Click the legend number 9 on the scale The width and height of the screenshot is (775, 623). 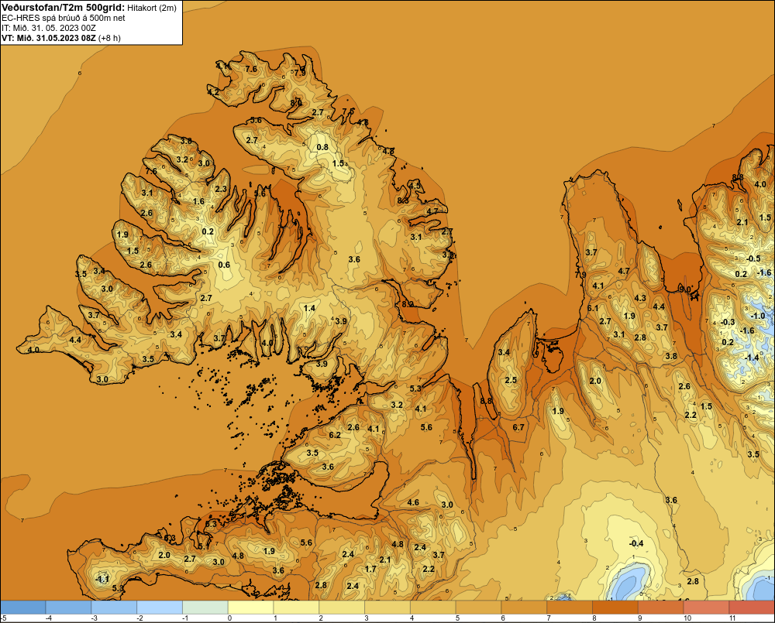click(639, 618)
